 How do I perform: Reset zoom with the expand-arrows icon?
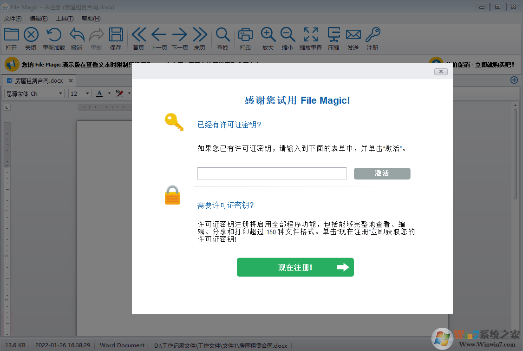pos(311,34)
